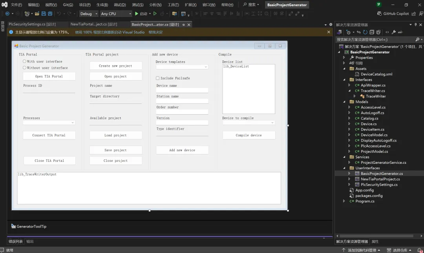Click the Solution Explorer horizontal scrollbar
This screenshot has width=424, height=253.
[377, 236]
